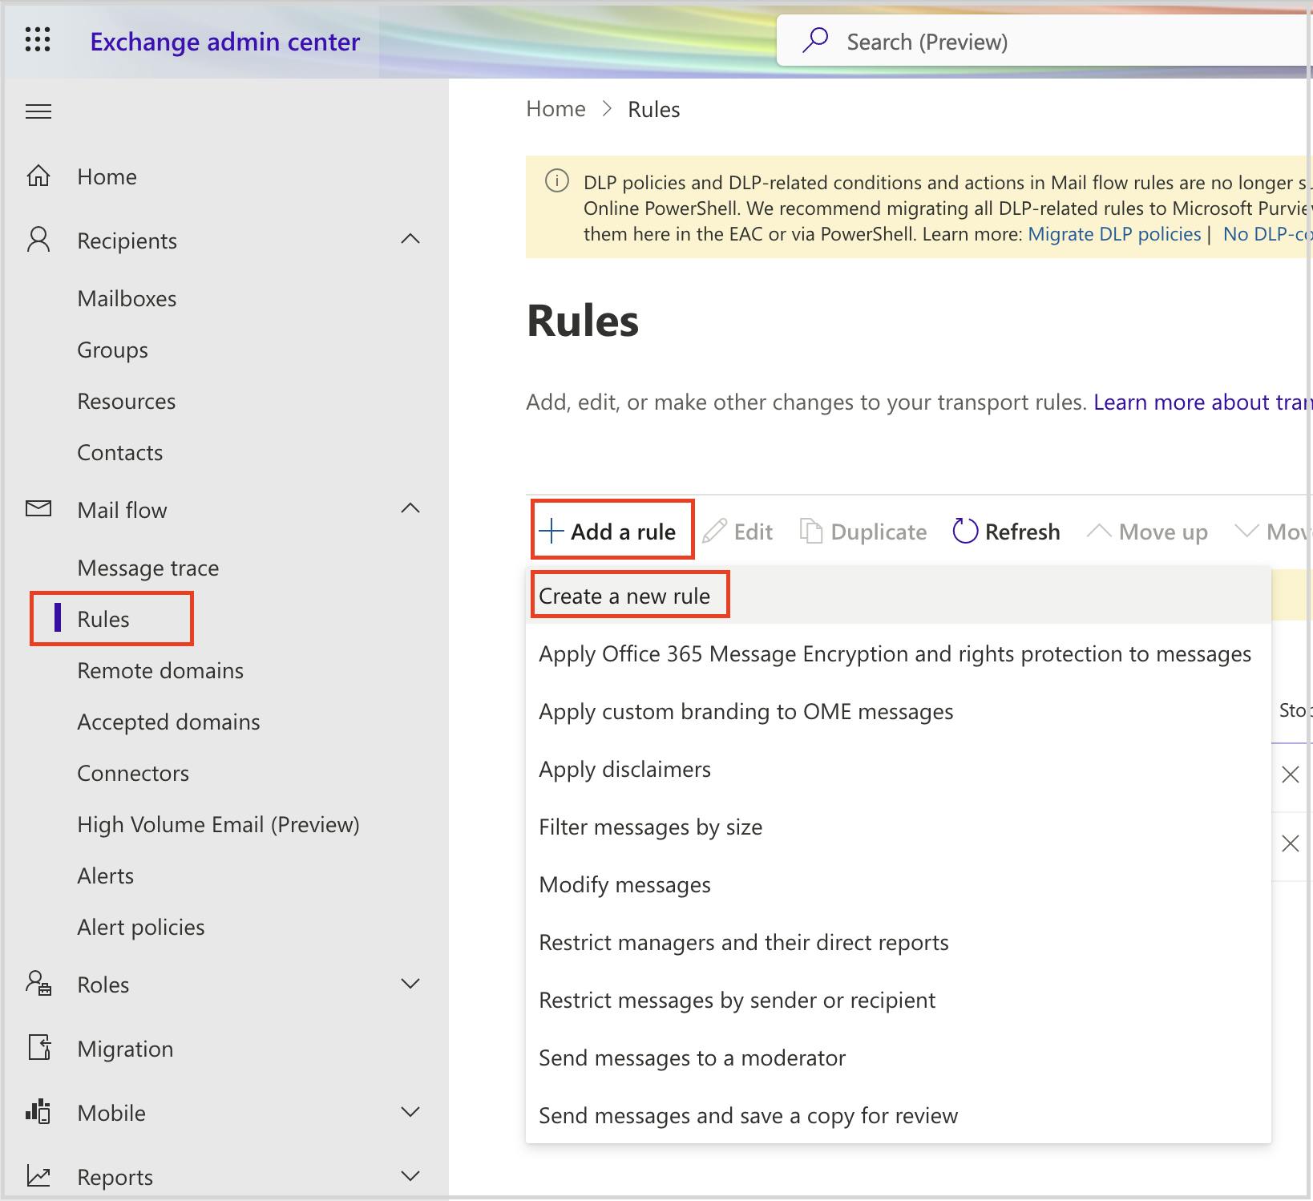Click the Move up toolbar label
The height and width of the screenshot is (1201, 1313).
1163,532
